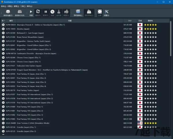Select Brigandine - Grand Edition (Japan) (Disc 2)

pyautogui.click(x=34, y=49)
